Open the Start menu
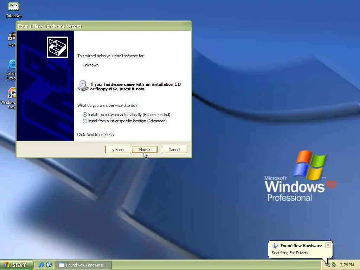The height and width of the screenshot is (270, 360). point(17,265)
